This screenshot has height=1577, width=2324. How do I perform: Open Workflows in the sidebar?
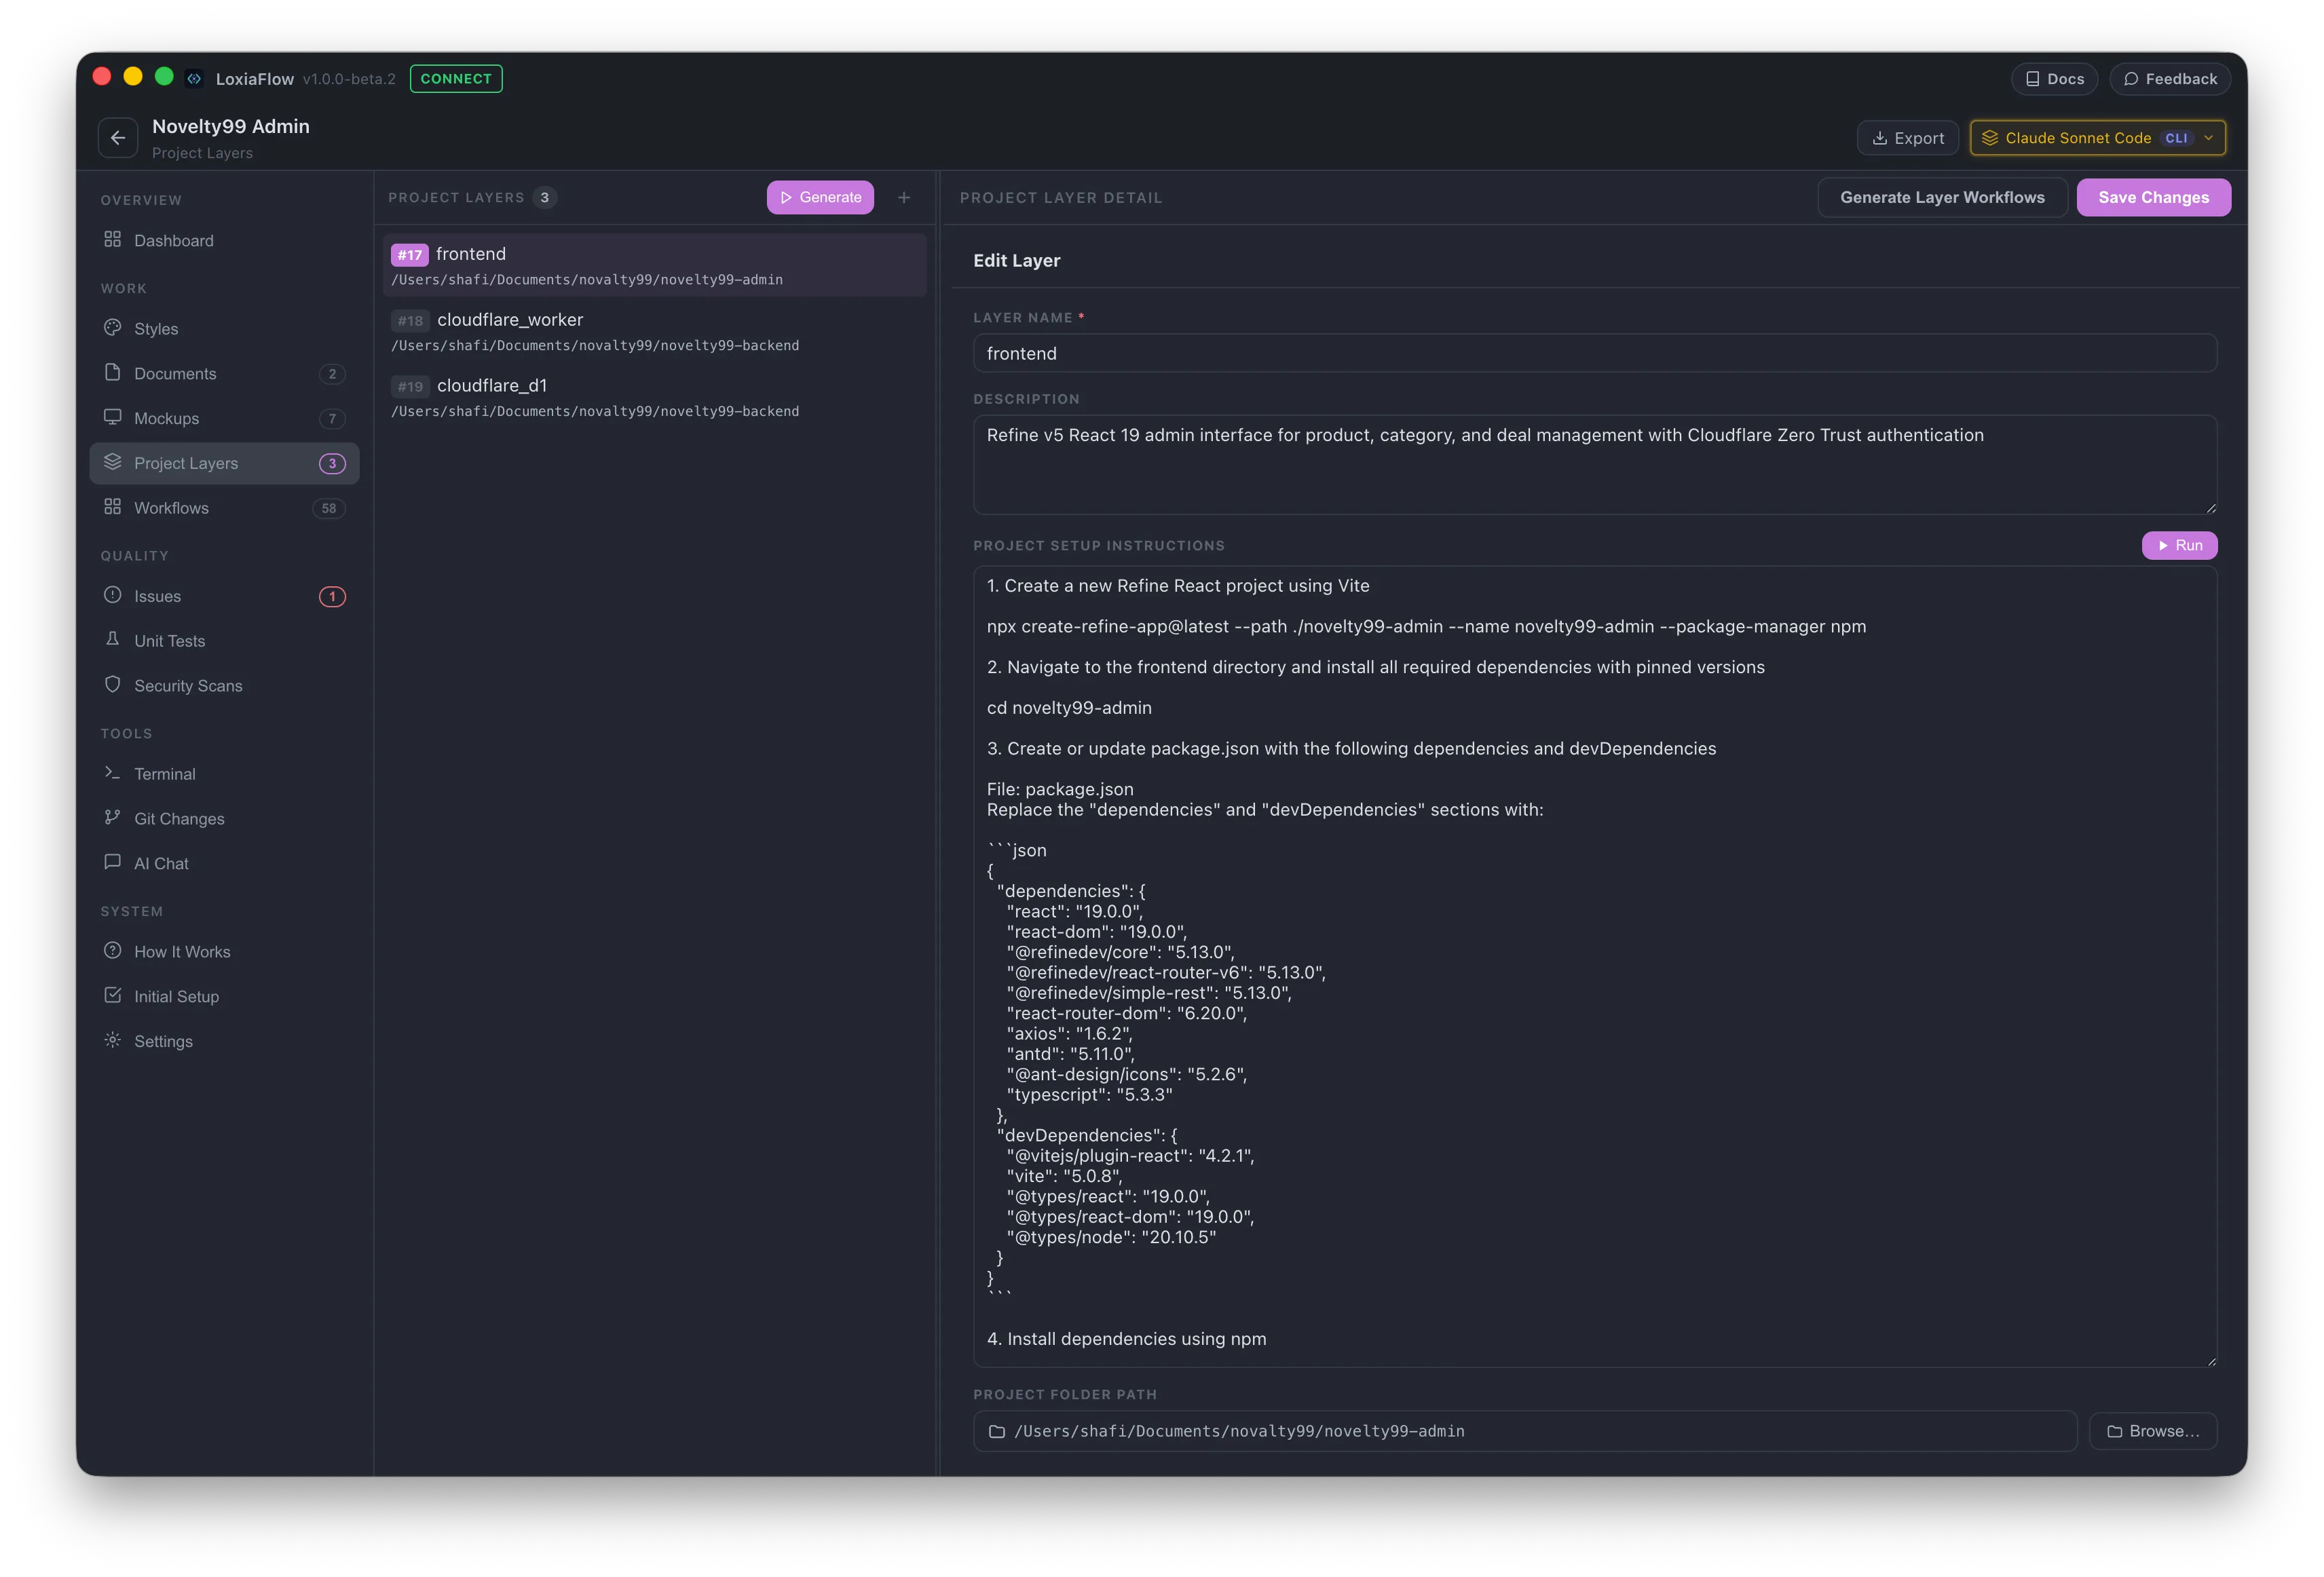coord(224,508)
